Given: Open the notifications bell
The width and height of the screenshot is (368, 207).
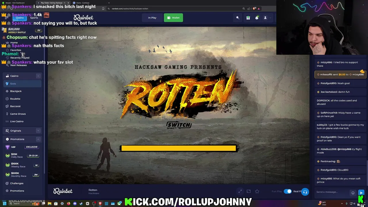Looking at the screenshot, I should click(257, 18).
